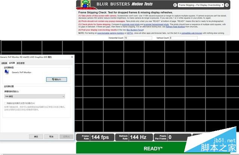Expand the 144 Hz screen refresh rate dropdown
239x155 pixels.
(x=34, y=96)
